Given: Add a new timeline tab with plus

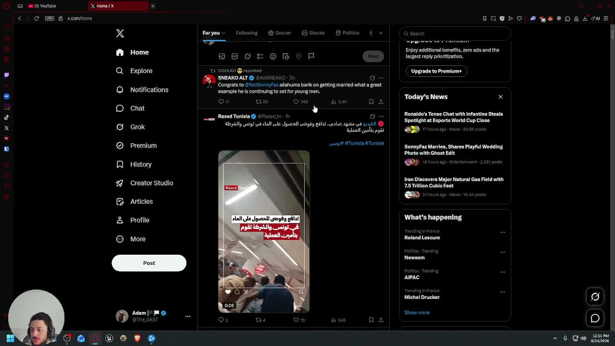Looking at the screenshot, I should [381, 33].
